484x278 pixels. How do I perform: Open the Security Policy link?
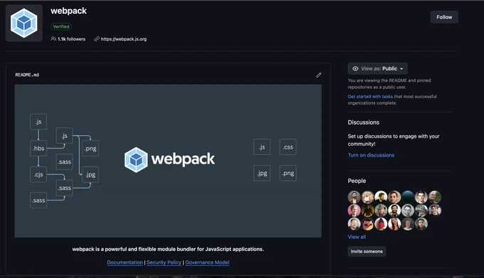click(x=164, y=262)
